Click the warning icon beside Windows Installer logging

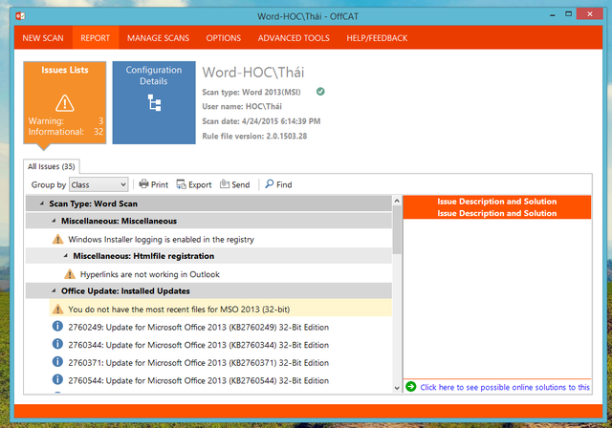pyautogui.click(x=57, y=239)
